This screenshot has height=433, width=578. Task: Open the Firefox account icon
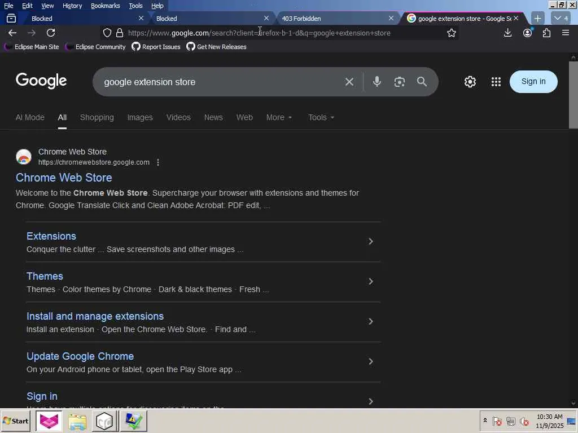(528, 33)
